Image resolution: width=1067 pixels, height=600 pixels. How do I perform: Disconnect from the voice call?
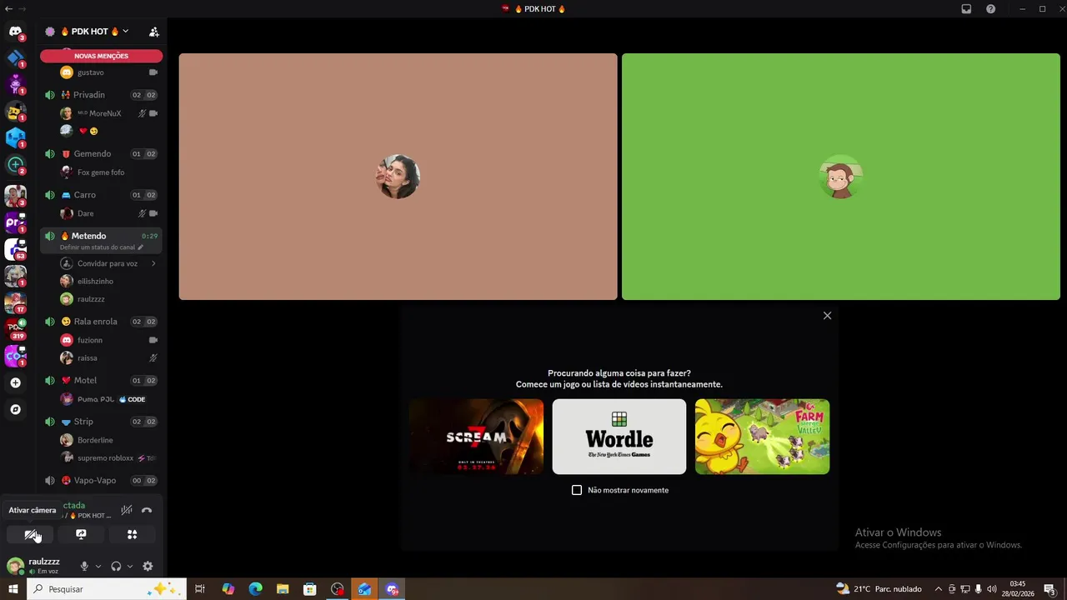147,510
